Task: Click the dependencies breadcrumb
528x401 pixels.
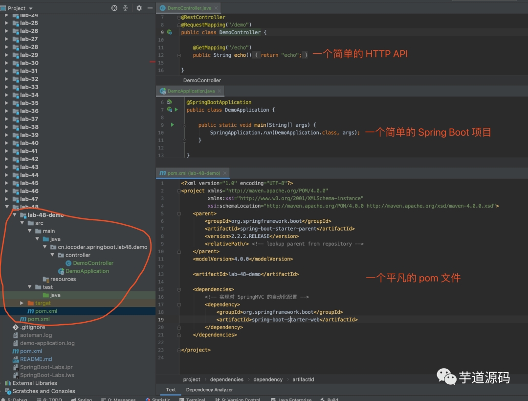Action: (x=227, y=379)
